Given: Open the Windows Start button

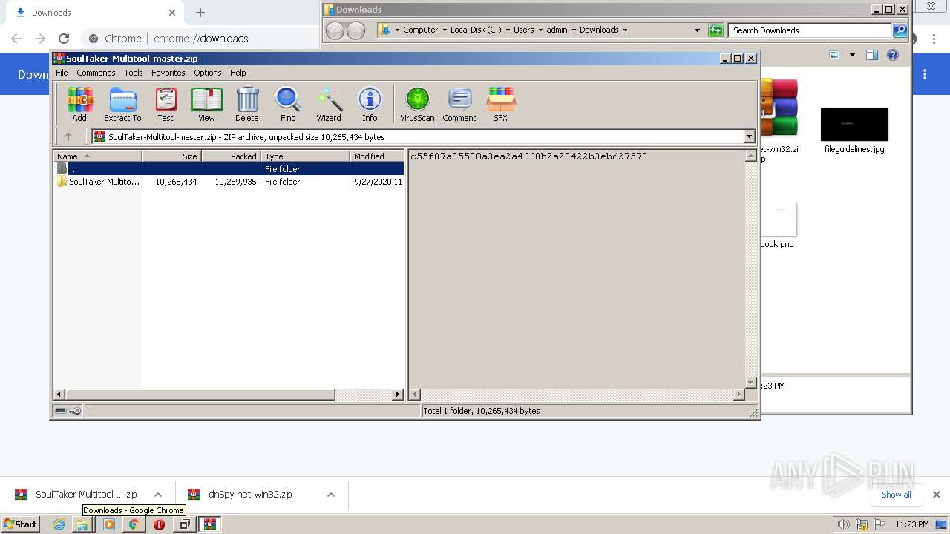Looking at the screenshot, I should coord(21,524).
